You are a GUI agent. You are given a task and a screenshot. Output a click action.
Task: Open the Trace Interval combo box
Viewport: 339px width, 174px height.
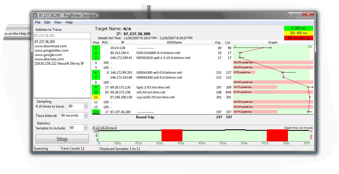point(72,115)
